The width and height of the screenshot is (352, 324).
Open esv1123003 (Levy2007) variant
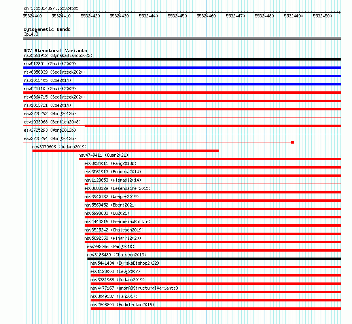click(115, 271)
